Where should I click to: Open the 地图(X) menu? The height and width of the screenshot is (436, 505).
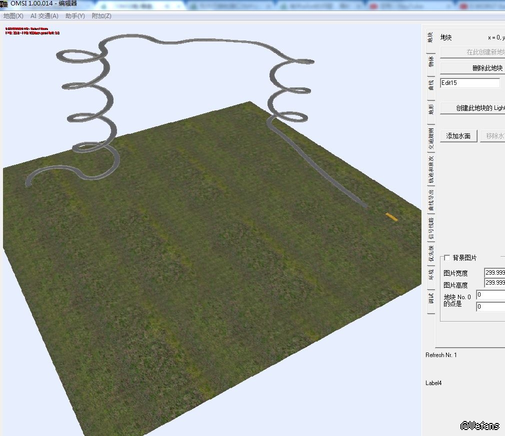click(x=13, y=16)
